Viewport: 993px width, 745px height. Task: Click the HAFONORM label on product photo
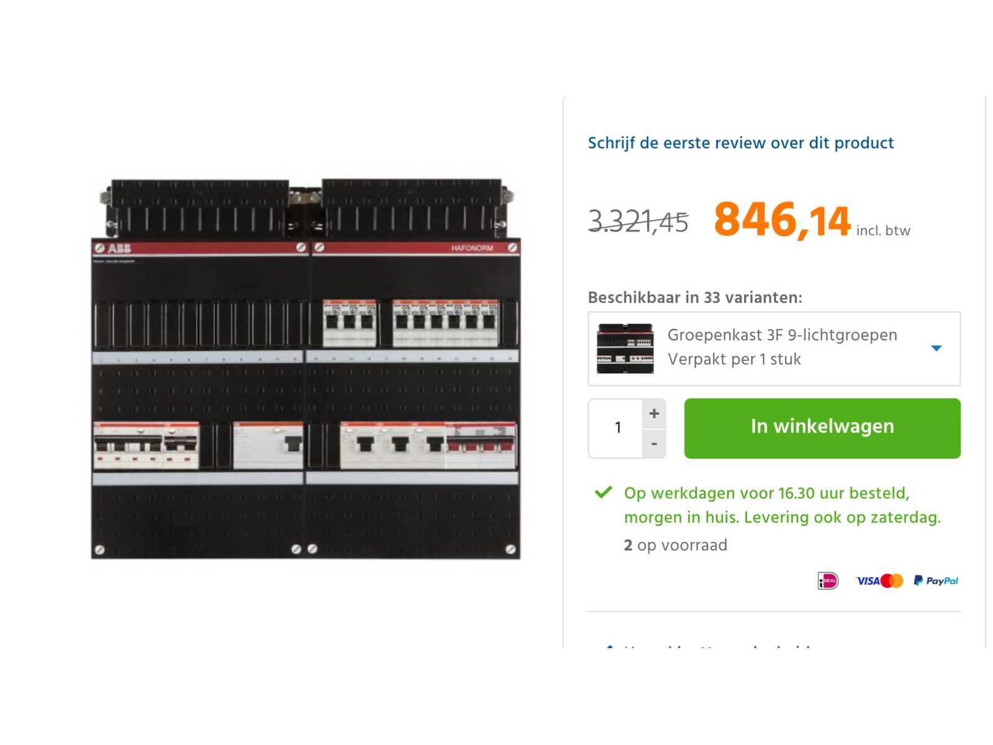[x=472, y=248]
